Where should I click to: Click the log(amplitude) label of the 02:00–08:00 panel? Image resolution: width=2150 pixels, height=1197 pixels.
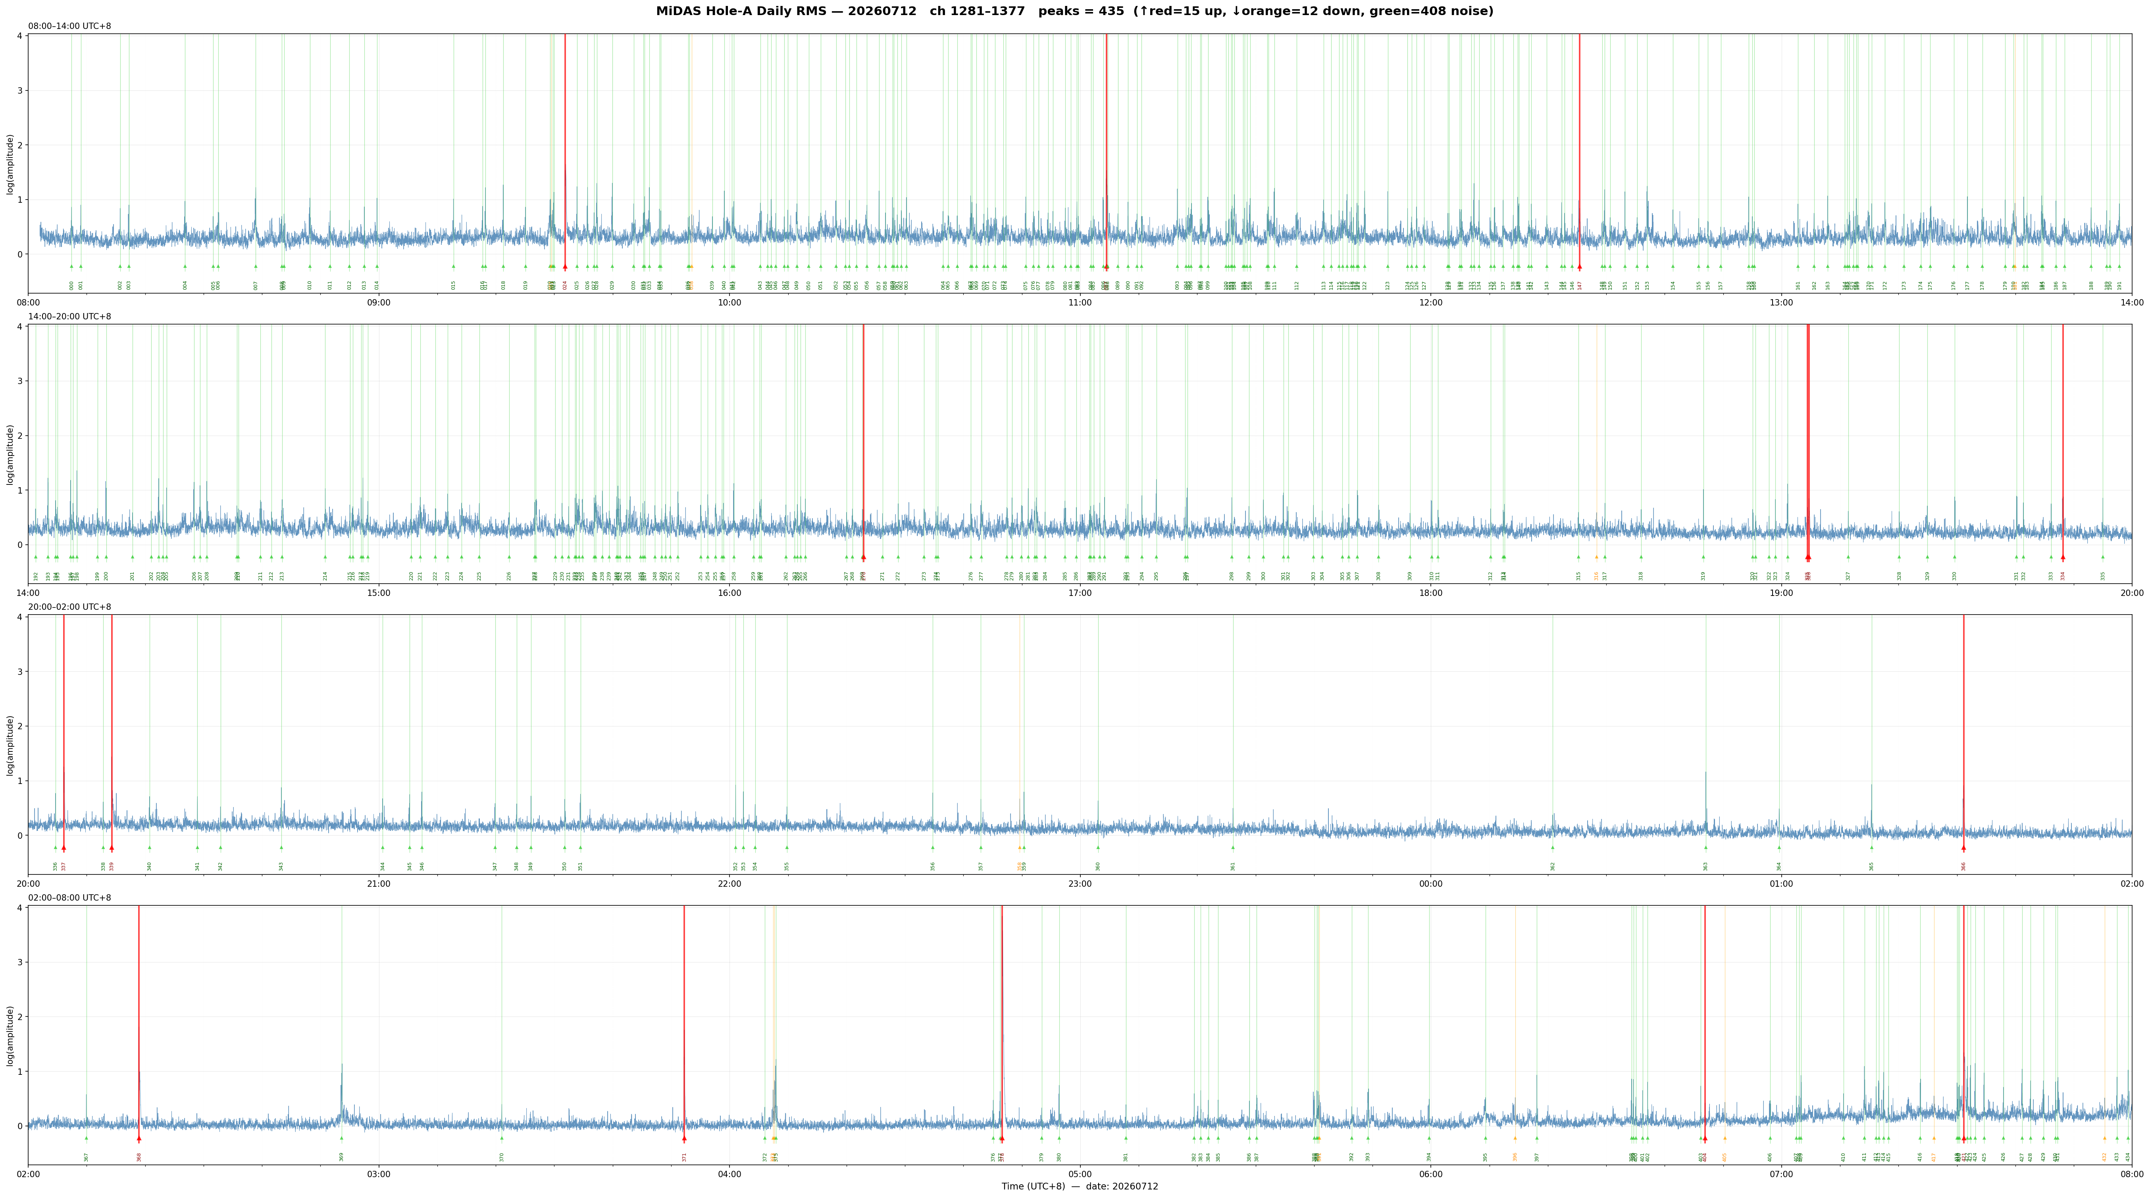point(11,1035)
